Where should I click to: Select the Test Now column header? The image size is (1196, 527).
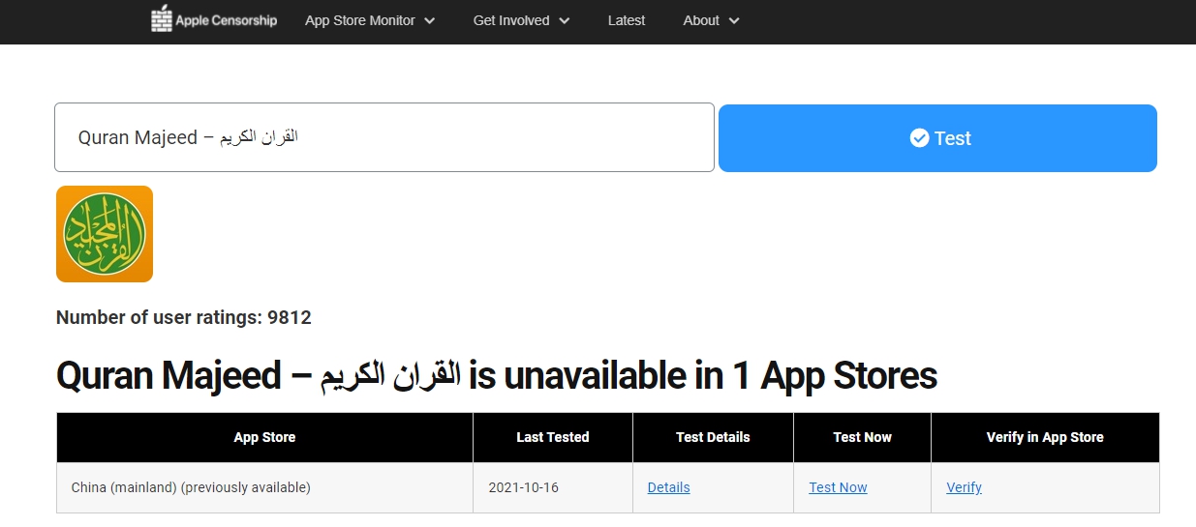[x=862, y=437]
